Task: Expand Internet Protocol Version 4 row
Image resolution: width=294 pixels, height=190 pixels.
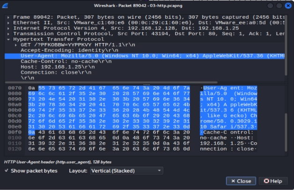Action: (x=8, y=29)
